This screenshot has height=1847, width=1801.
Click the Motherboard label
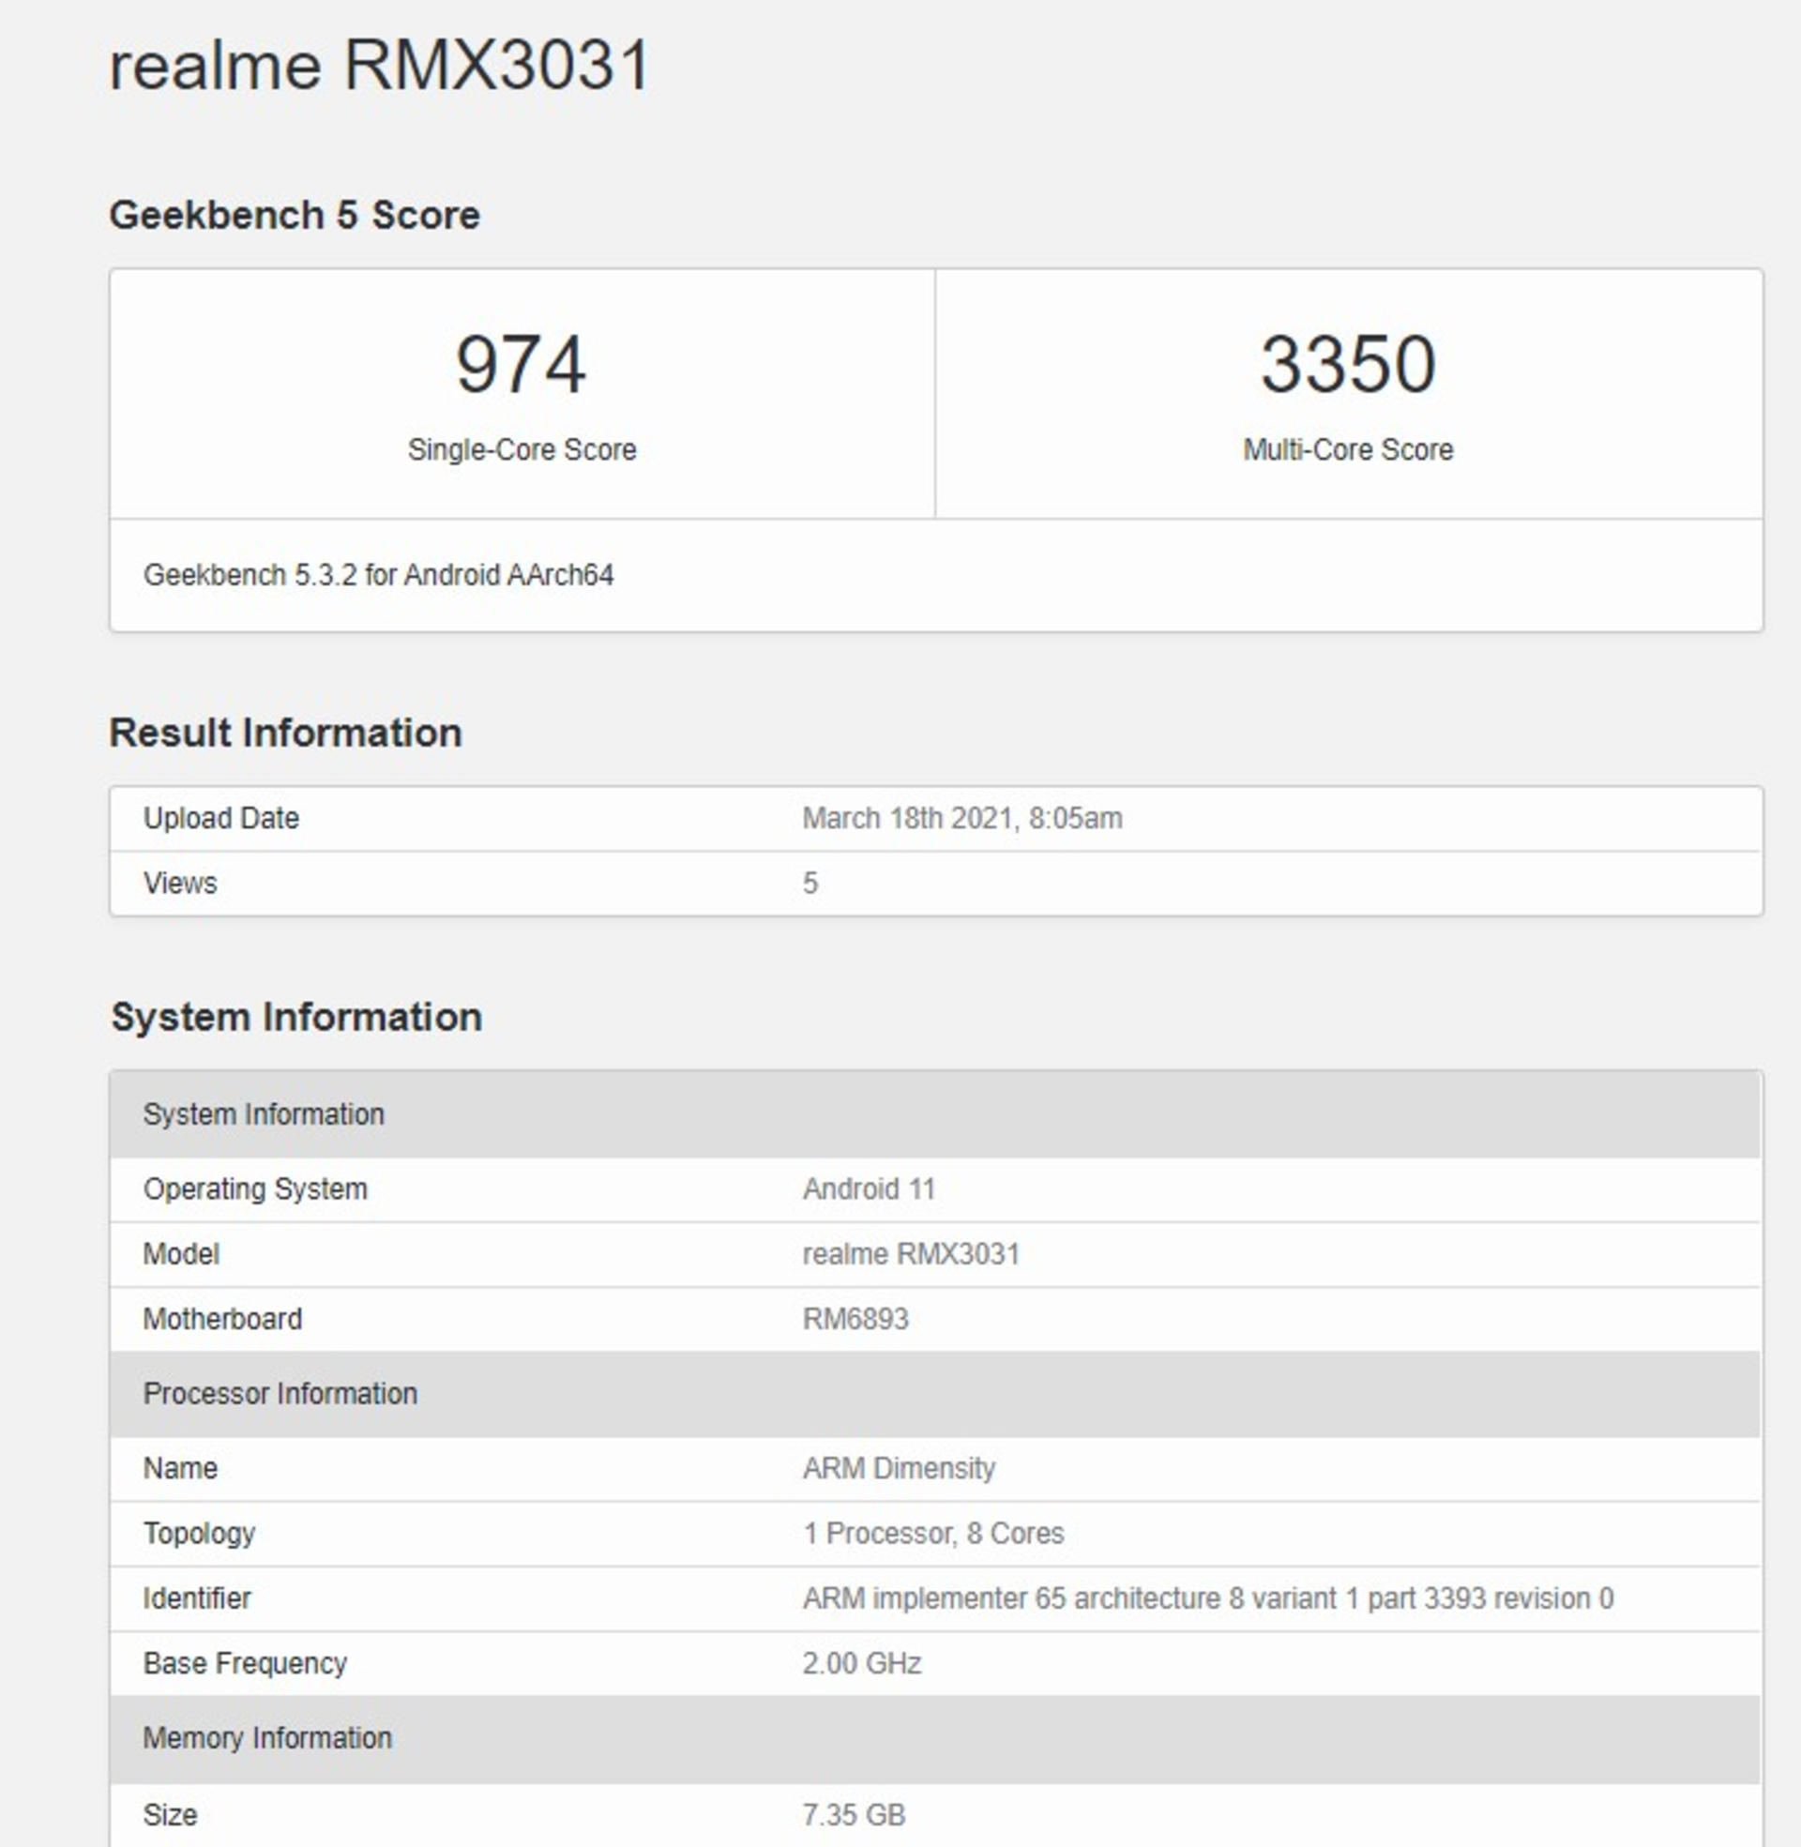tap(222, 1319)
